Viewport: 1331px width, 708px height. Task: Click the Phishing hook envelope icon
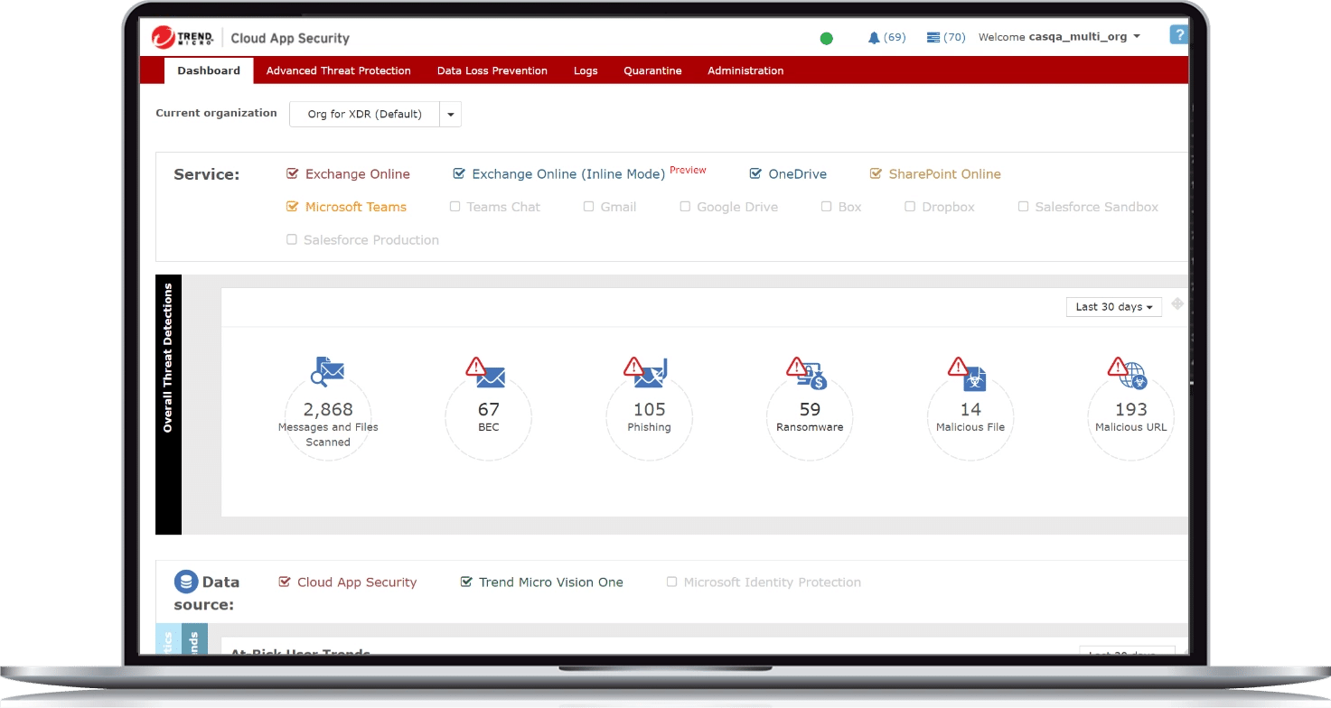click(x=646, y=372)
